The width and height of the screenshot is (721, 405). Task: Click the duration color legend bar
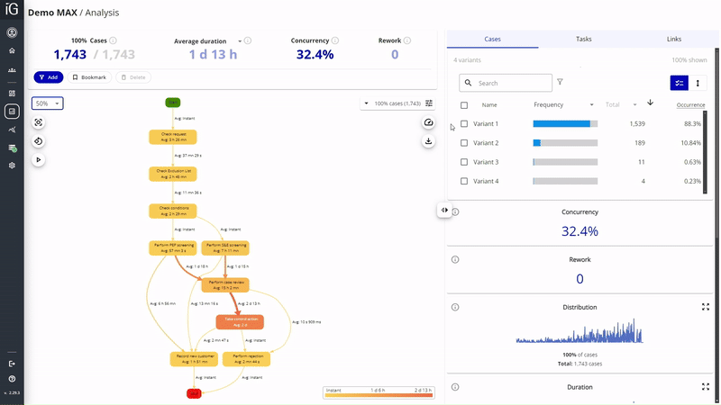pyautogui.click(x=379, y=394)
